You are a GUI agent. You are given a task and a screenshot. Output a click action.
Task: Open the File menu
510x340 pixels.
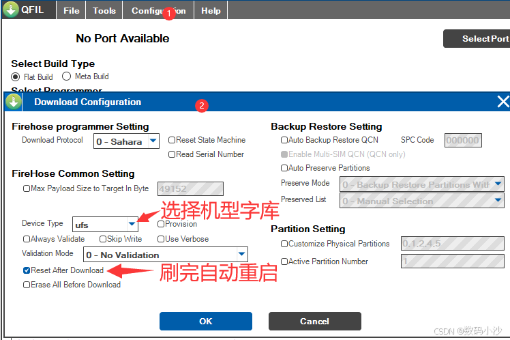point(71,10)
